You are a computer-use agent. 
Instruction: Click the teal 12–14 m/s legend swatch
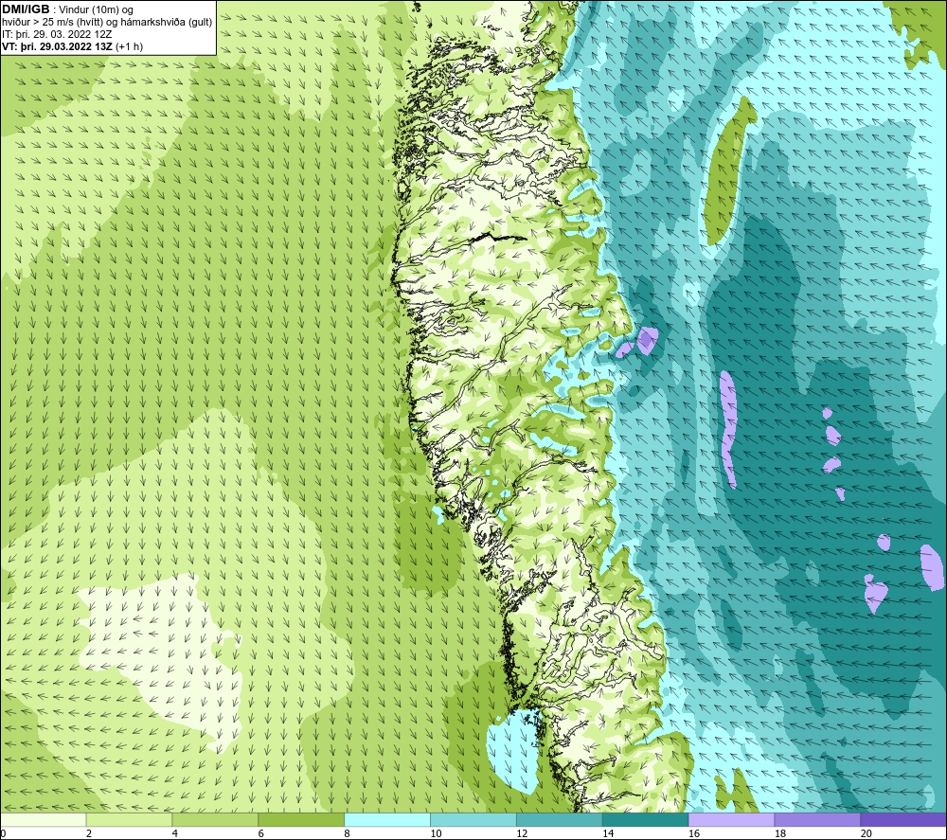[x=560, y=819]
